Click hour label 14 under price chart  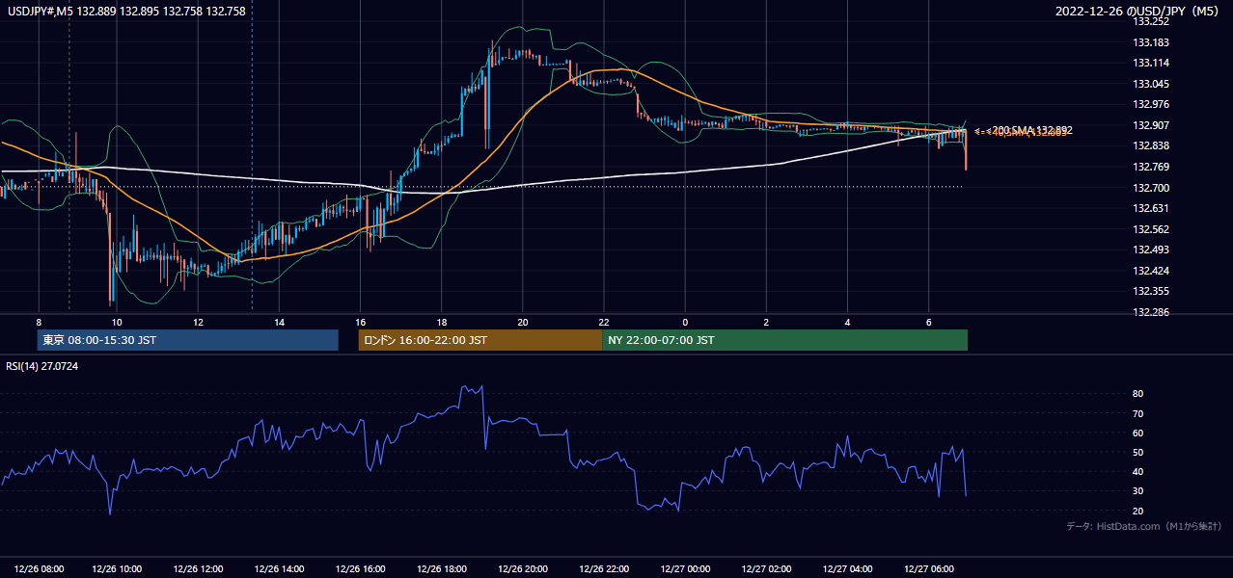(x=278, y=322)
